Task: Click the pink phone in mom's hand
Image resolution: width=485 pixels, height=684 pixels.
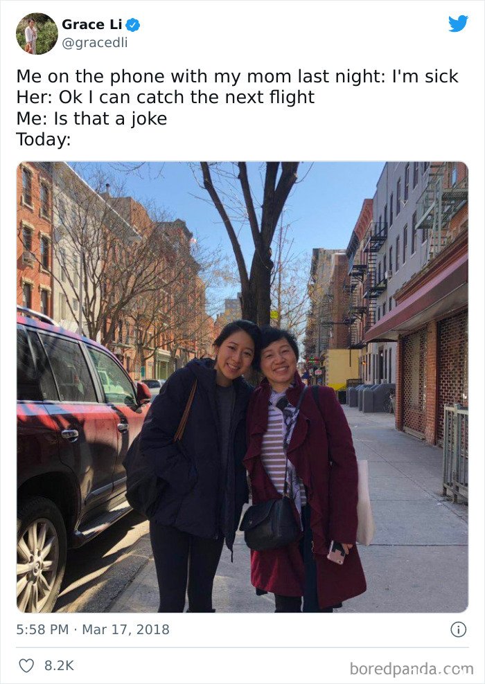Action: pyautogui.click(x=336, y=552)
